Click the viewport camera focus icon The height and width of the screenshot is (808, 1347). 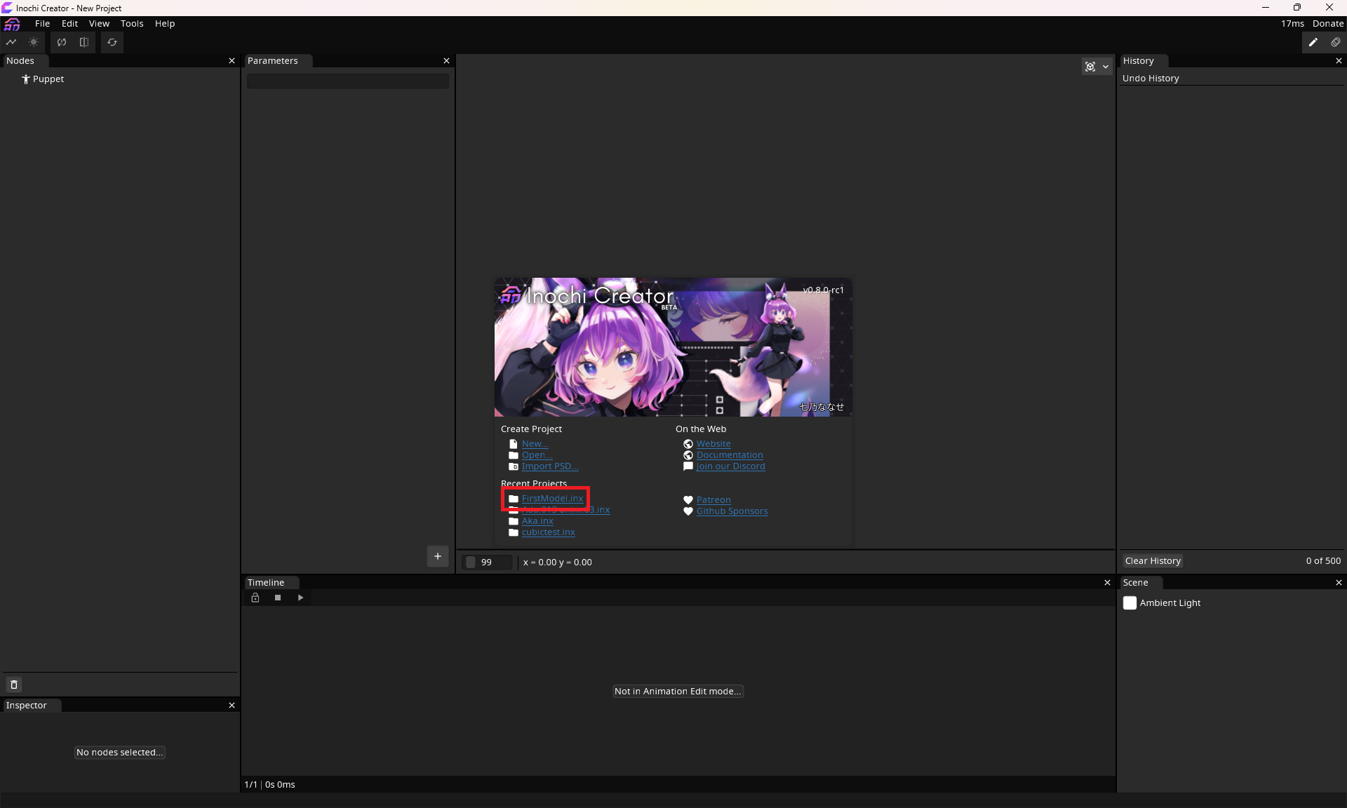[x=1090, y=67]
